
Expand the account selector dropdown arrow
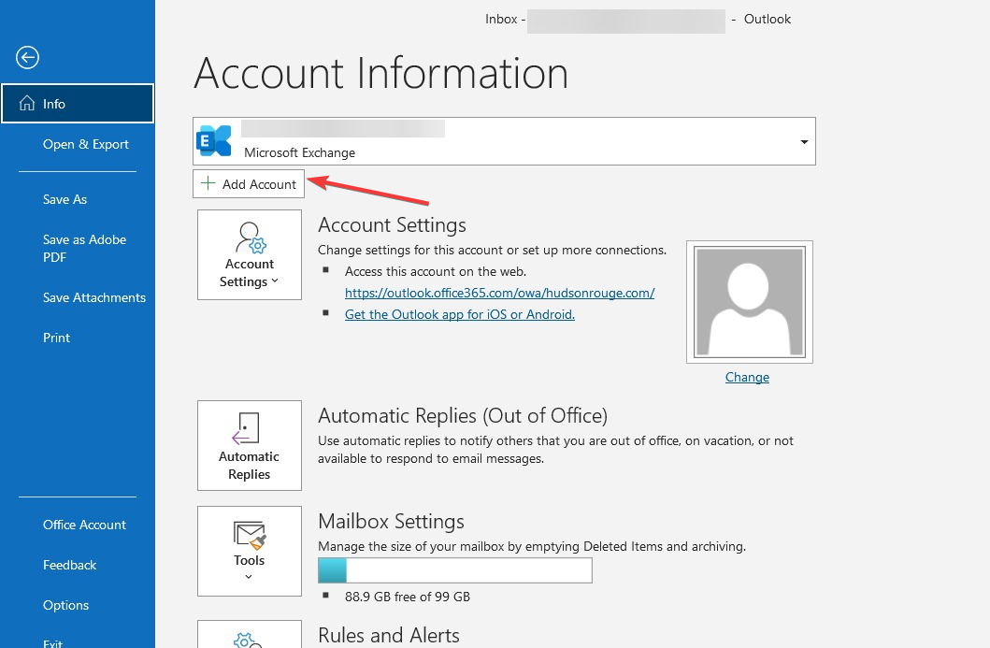point(804,142)
